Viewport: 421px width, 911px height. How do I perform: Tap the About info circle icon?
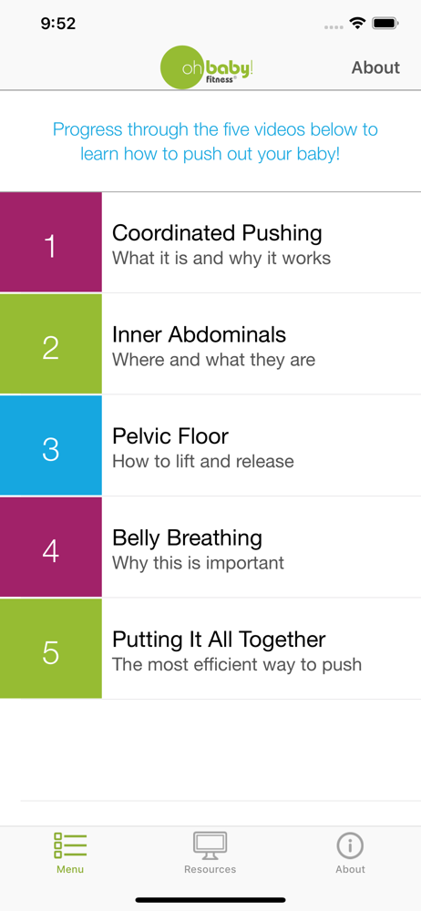point(350,845)
